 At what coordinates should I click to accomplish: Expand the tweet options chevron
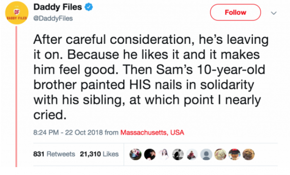tap(273, 13)
